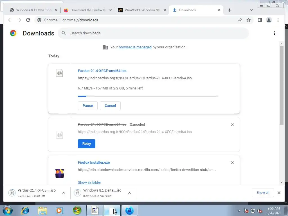Click the browser forward arrow
The image size is (288, 216).
pyautogui.click(x=19, y=20)
